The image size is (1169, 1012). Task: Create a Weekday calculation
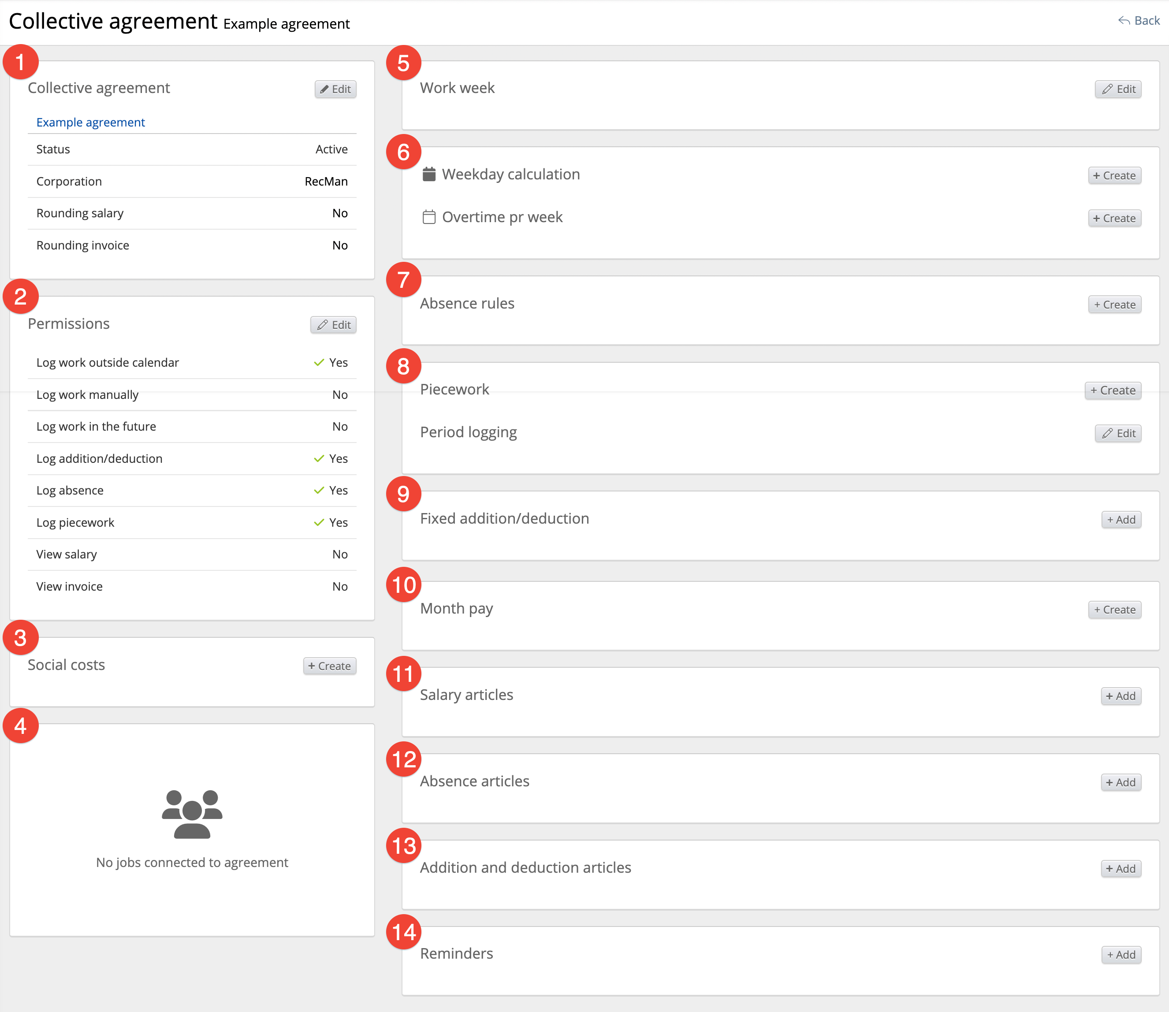1114,175
